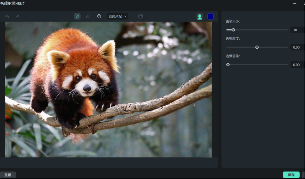Click the swap/invert selection icon

pos(141,16)
